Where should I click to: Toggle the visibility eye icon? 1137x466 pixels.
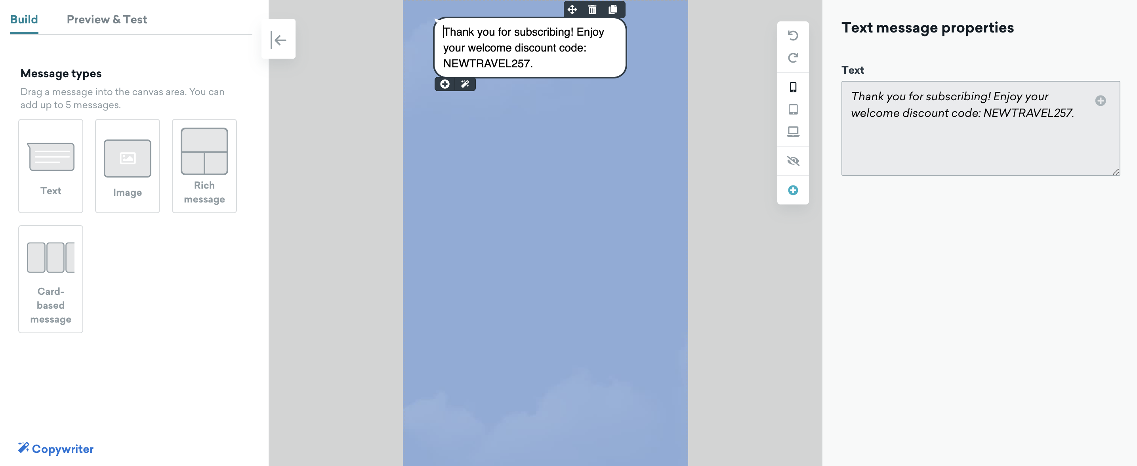(793, 160)
